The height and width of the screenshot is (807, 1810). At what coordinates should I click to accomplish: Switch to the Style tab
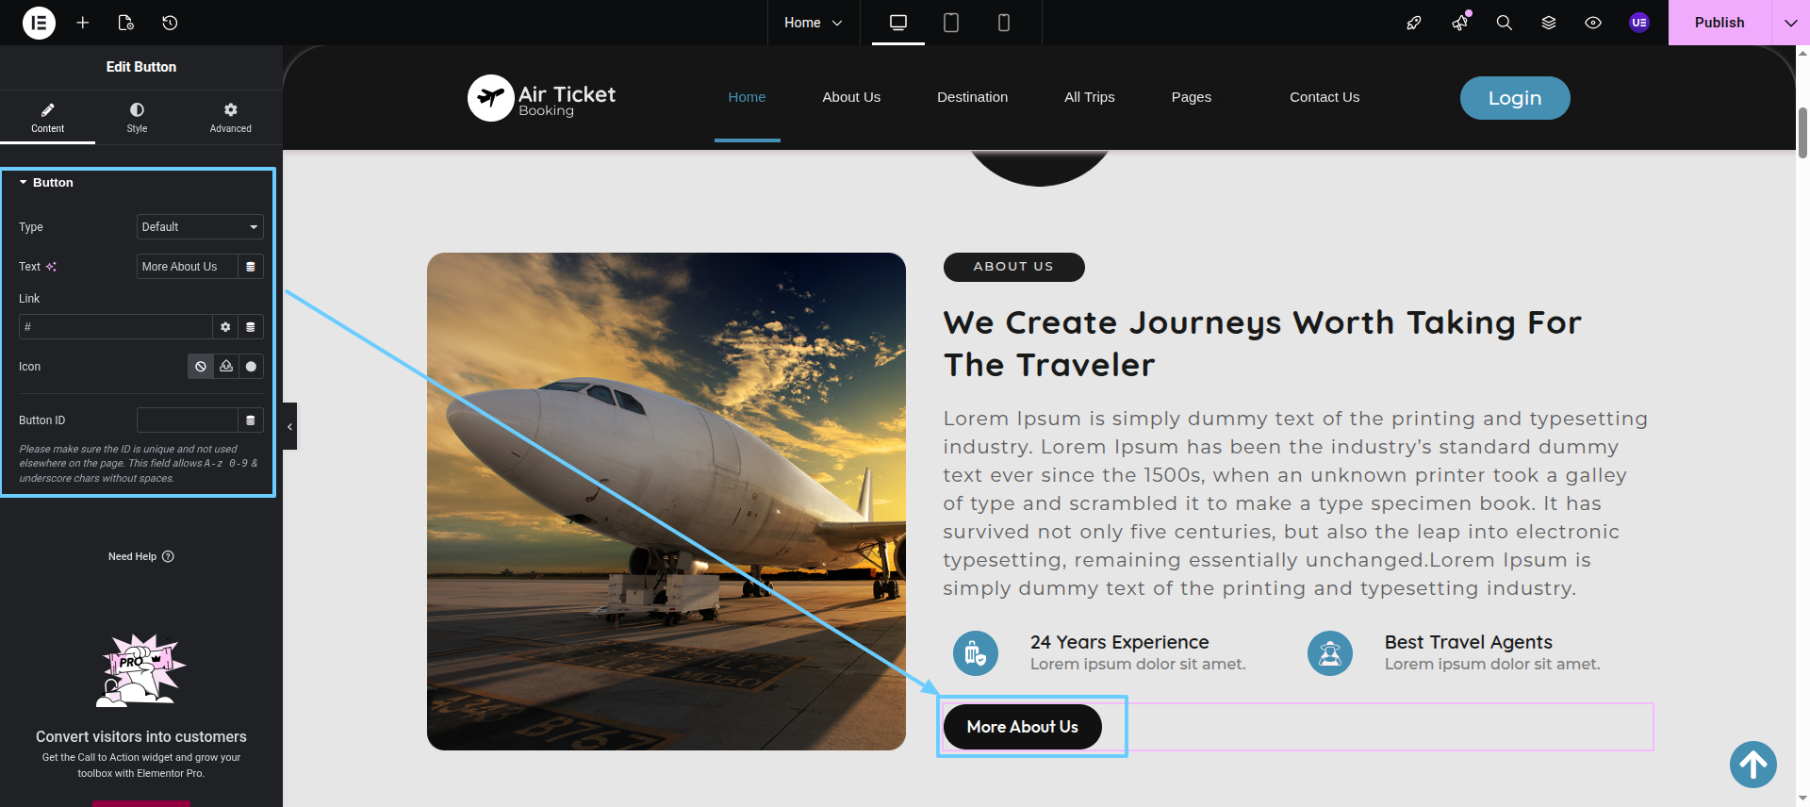(137, 118)
